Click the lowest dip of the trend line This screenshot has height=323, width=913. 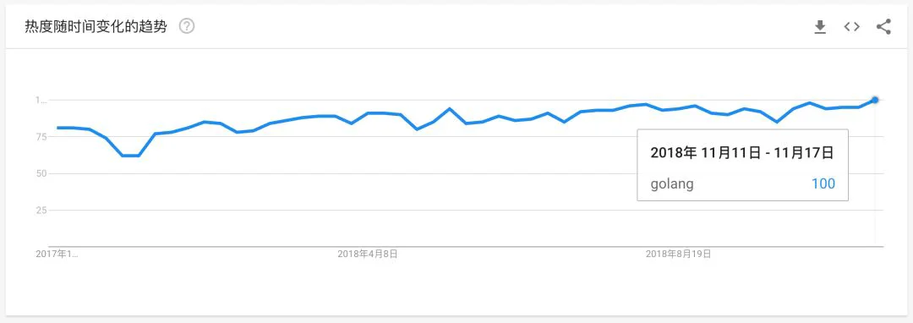(x=130, y=156)
